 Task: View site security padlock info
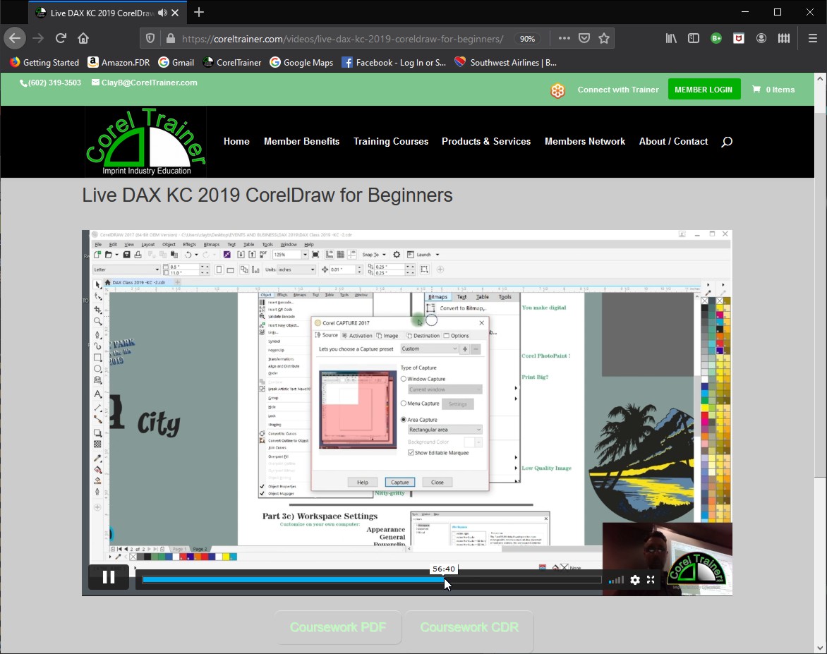tap(170, 39)
